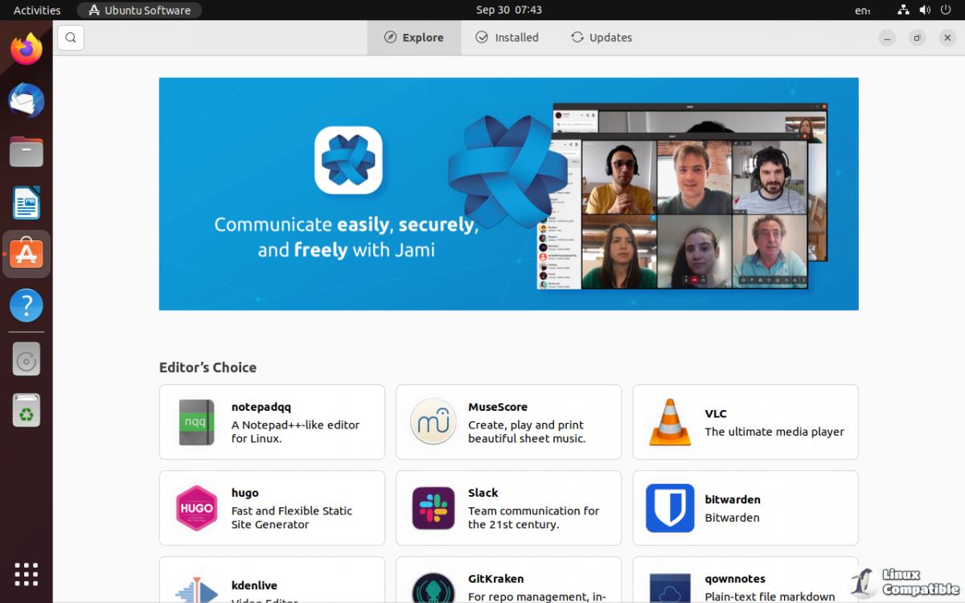This screenshot has width=965, height=603.
Task: Select the Explore tab
Action: pos(414,38)
